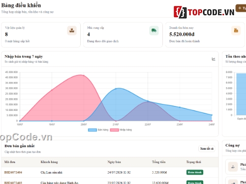Click the value 8 in Vật liệu quản lý card
Image resolution: width=246 pixels, height=184 pixels.
tap(6, 34)
